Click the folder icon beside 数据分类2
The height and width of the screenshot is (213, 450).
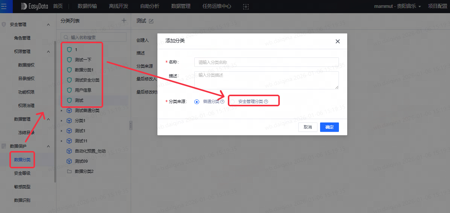point(69,171)
